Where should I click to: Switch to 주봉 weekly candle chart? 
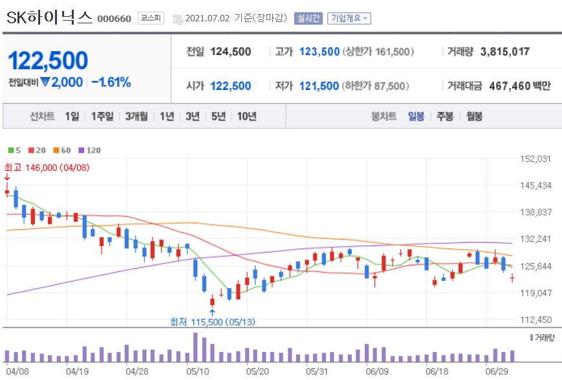[445, 117]
